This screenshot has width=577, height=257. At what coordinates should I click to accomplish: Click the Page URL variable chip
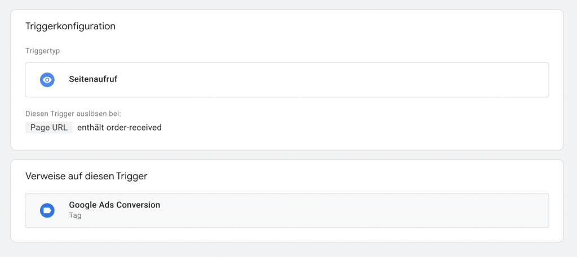point(49,128)
